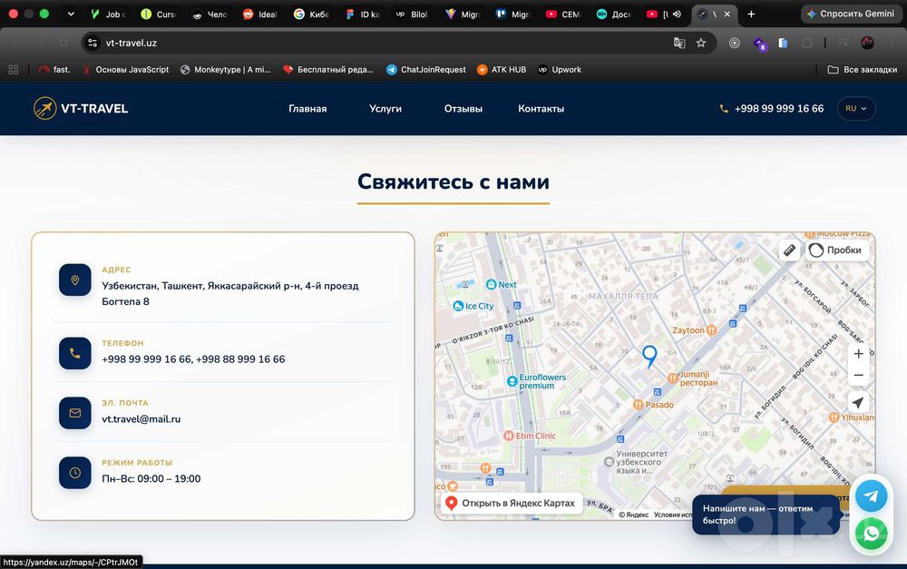Open the Telegram chat floating button
907x569 pixels.
point(871,495)
